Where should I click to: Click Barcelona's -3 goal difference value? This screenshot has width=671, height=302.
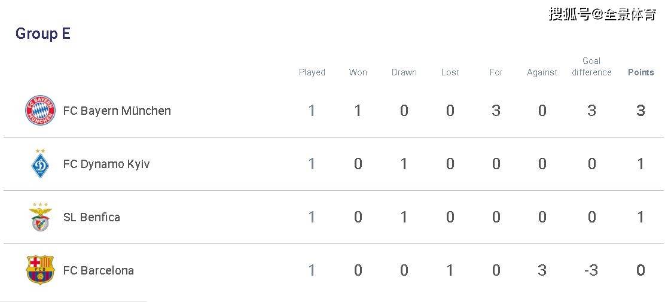click(x=591, y=270)
